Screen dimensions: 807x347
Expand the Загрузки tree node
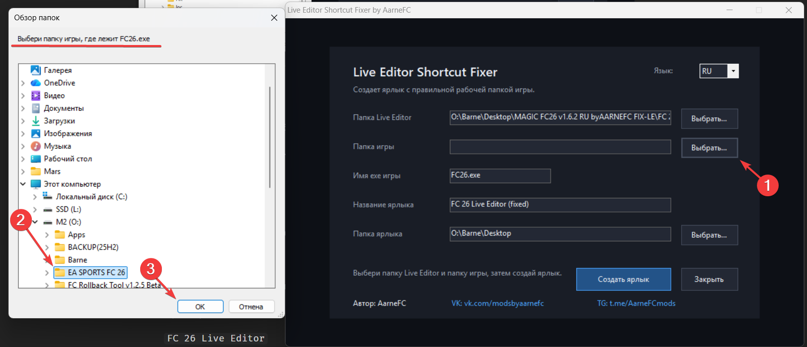(23, 120)
